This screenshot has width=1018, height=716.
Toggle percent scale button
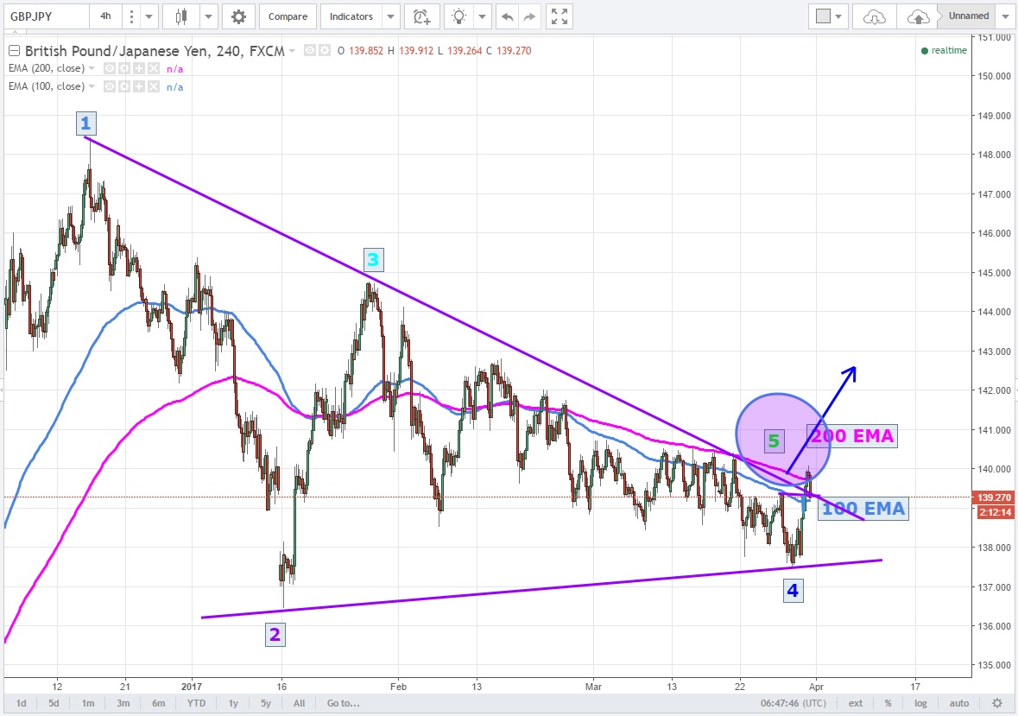(x=888, y=703)
